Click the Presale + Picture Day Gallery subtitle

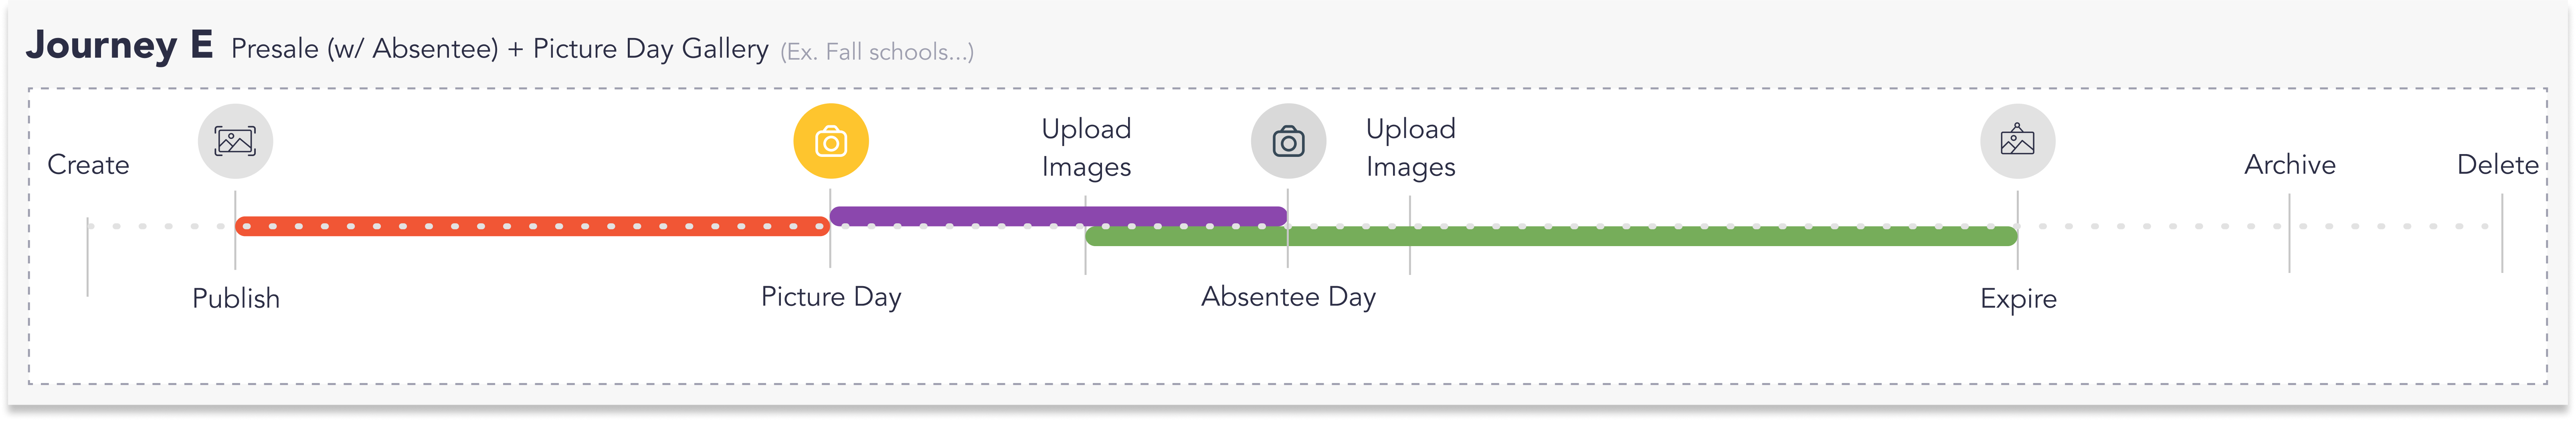[499, 49]
